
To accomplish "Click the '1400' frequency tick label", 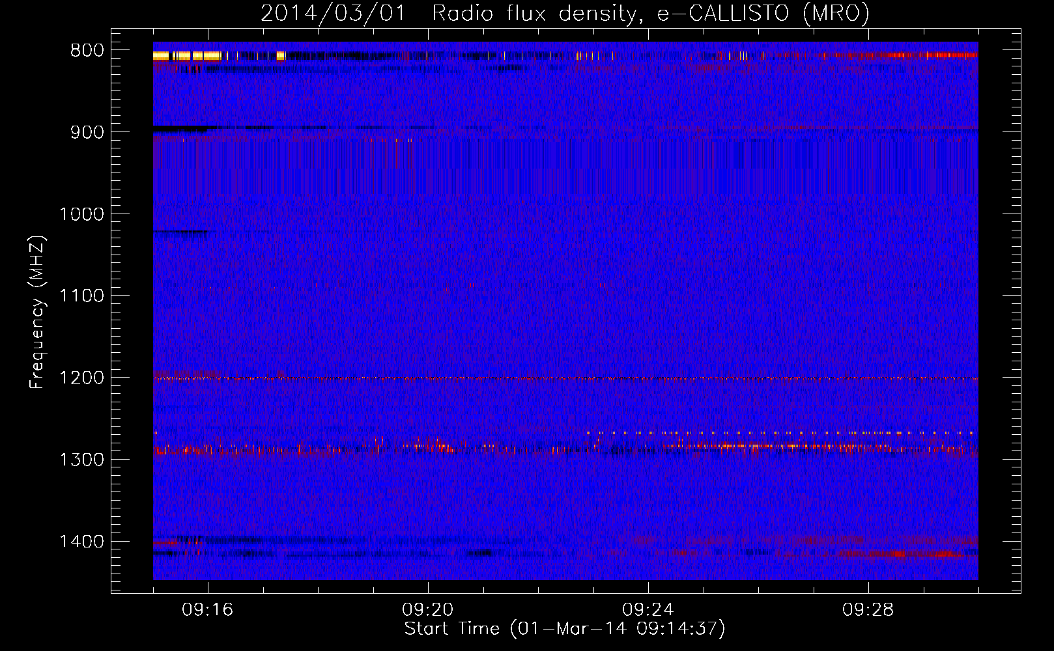I will coord(81,542).
